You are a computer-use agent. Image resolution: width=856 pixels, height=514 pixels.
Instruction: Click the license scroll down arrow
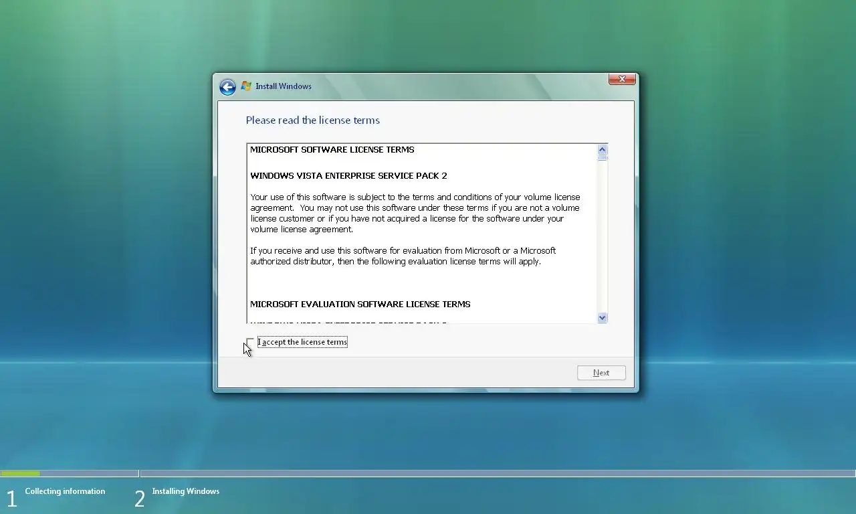click(602, 318)
